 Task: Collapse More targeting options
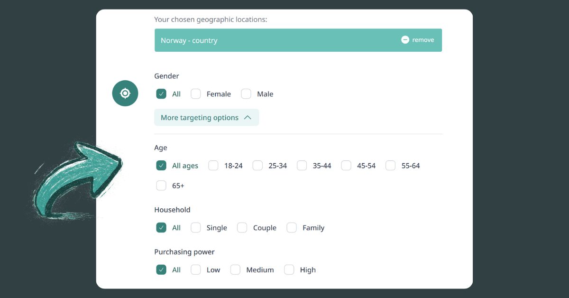(206, 118)
